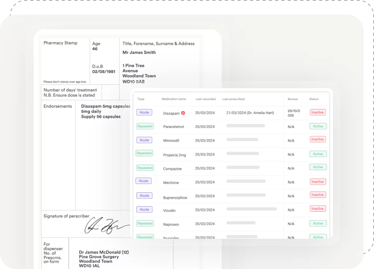
Task: Select the last prescribed date for Diazapam
Action: (x=250, y=113)
